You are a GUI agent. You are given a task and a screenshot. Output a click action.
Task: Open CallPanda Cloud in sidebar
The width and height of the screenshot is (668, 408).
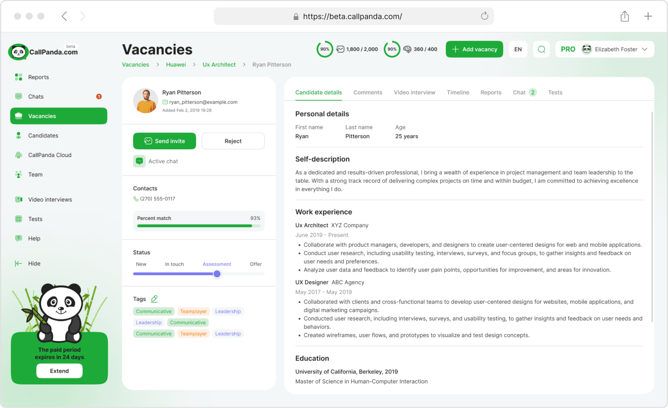(x=49, y=155)
